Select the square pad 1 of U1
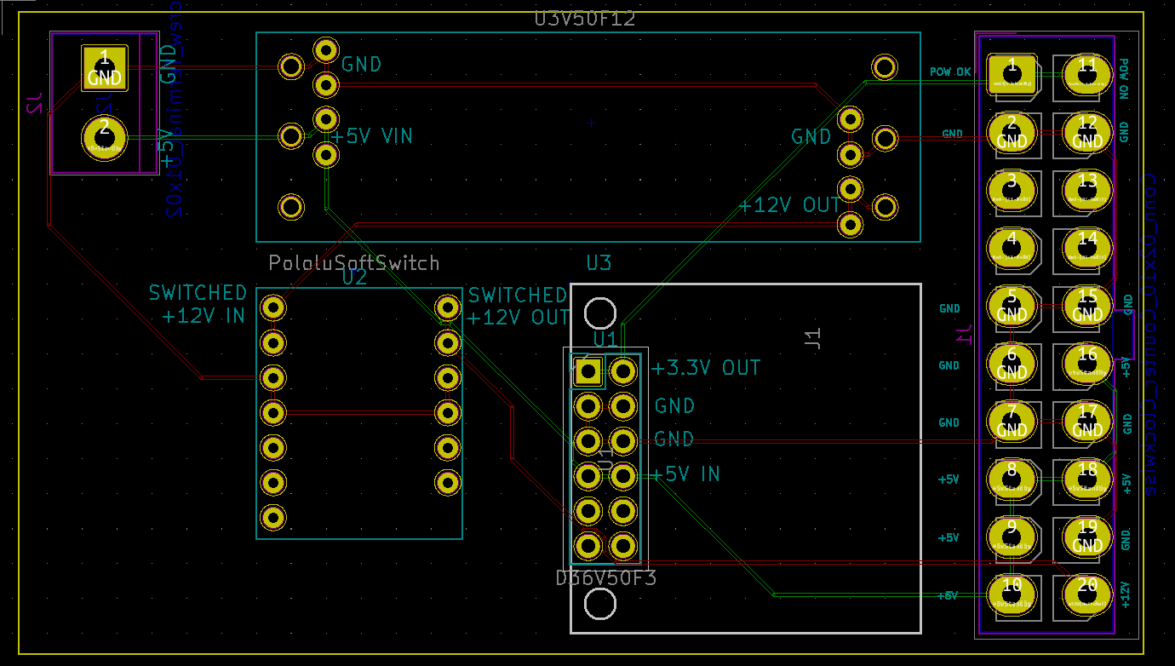This screenshot has height=666, width=1175. click(587, 371)
